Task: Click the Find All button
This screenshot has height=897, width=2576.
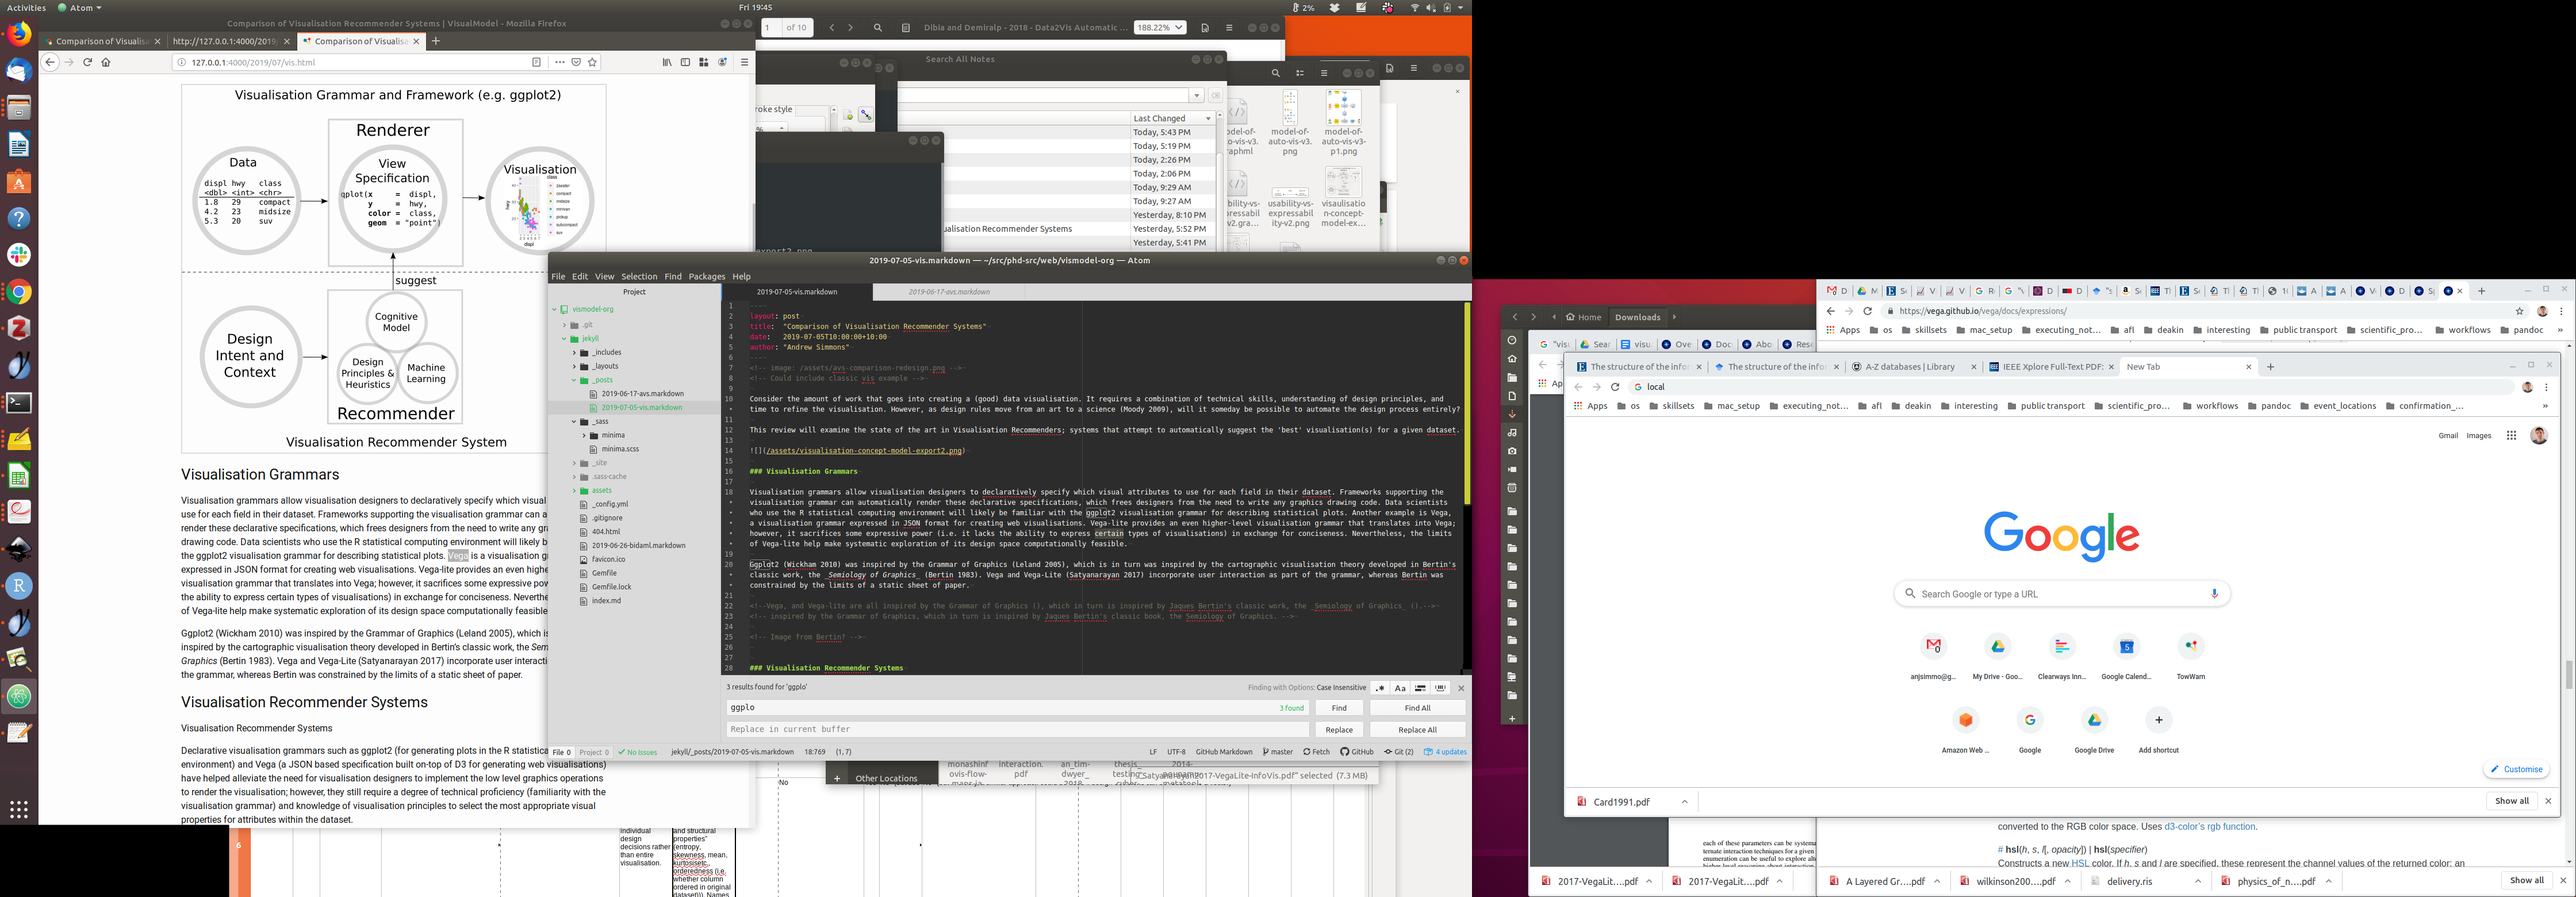Action: 1417,708
